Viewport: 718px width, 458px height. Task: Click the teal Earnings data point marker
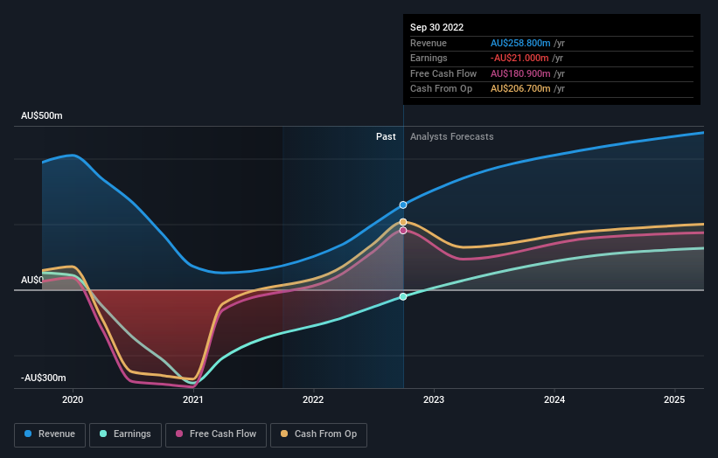click(x=403, y=297)
